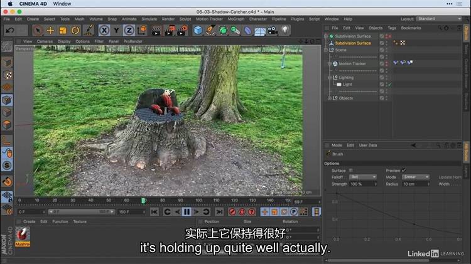The image size is (471, 264).
Task: Add a Cube primitive object
Action: pos(198,30)
